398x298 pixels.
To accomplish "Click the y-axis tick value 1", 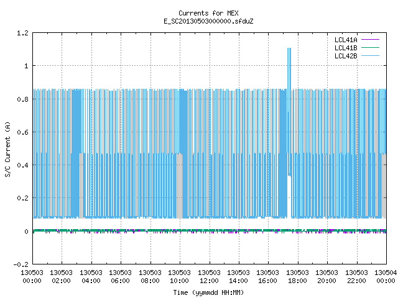I will tap(26, 66).
